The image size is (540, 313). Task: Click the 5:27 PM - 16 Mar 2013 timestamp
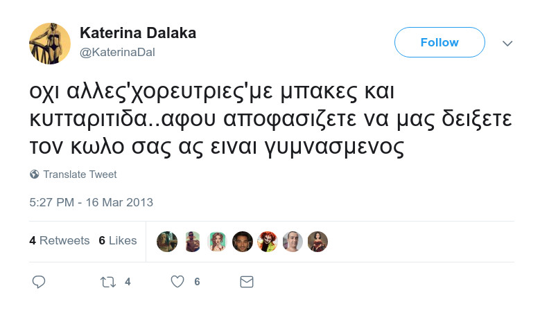pyautogui.click(x=91, y=203)
